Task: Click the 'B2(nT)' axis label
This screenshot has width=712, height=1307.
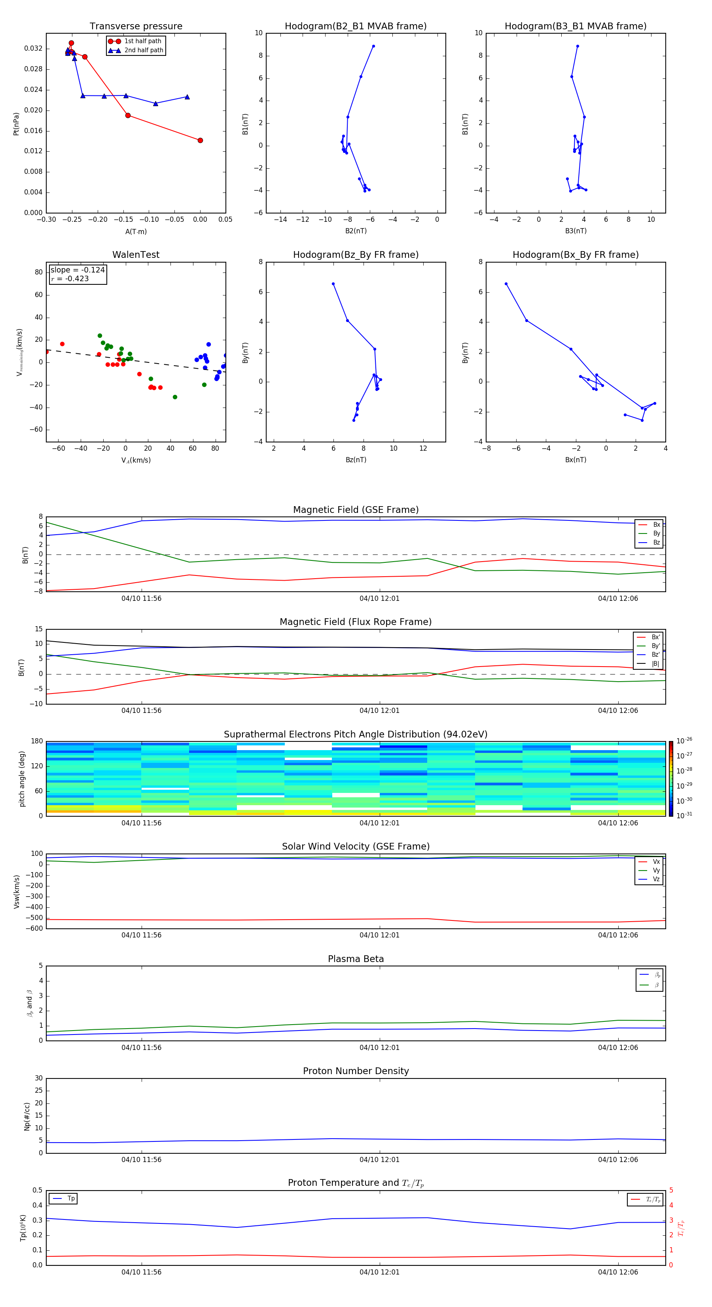Action: pos(356,231)
